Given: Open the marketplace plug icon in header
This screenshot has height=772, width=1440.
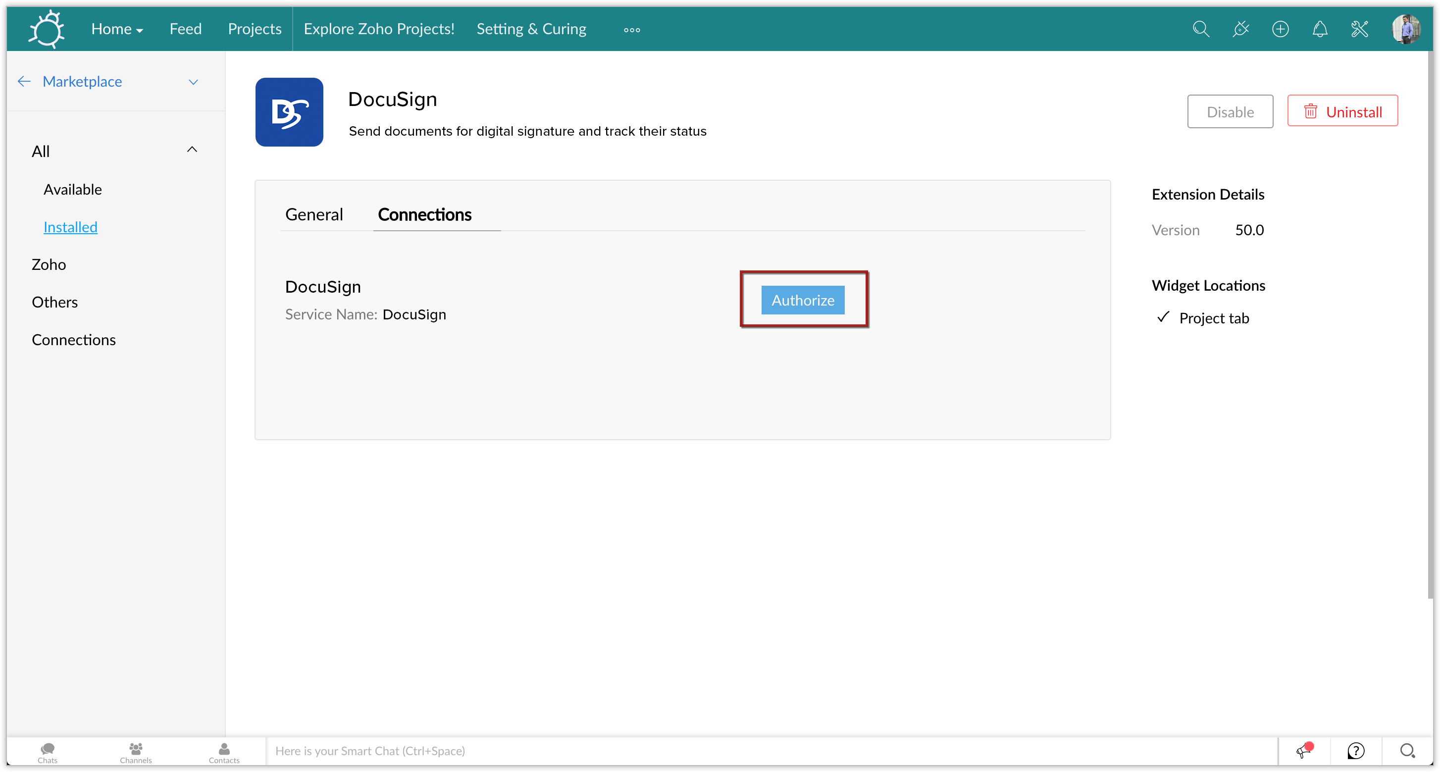Looking at the screenshot, I should pos(1240,29).
